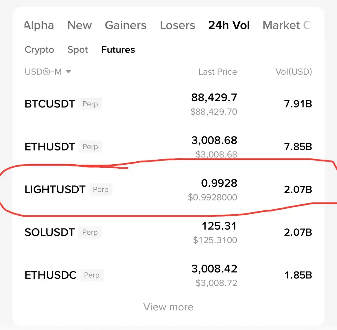
Task: Show the Losers tab
Action: tap(177, 25)
